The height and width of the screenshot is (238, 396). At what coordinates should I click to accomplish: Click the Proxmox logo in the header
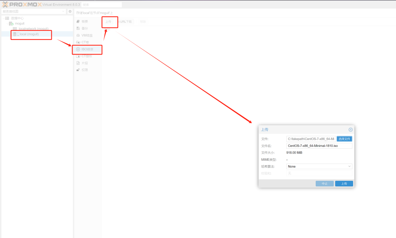tap(22, 4)
